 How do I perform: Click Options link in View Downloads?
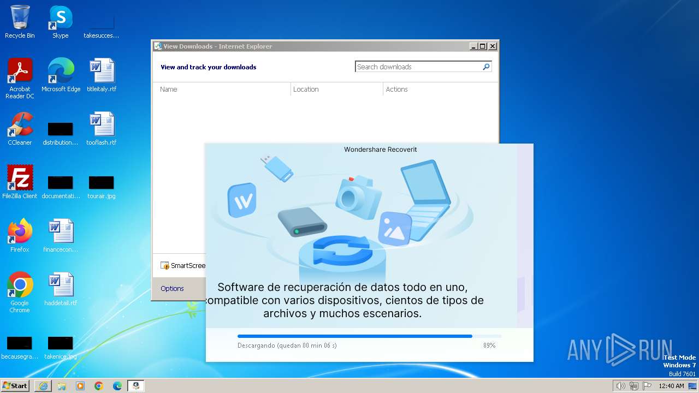point(172,288)
